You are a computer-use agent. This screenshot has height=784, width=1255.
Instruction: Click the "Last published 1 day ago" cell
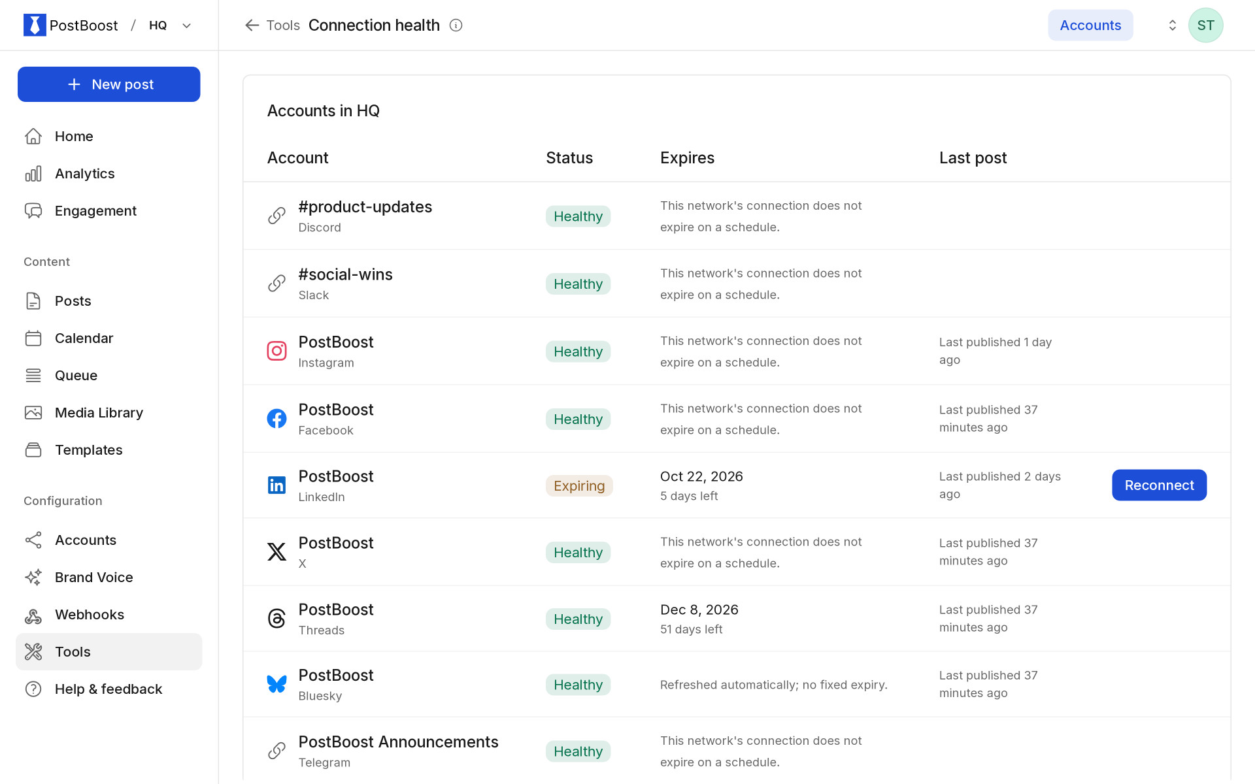pos(995,351)
